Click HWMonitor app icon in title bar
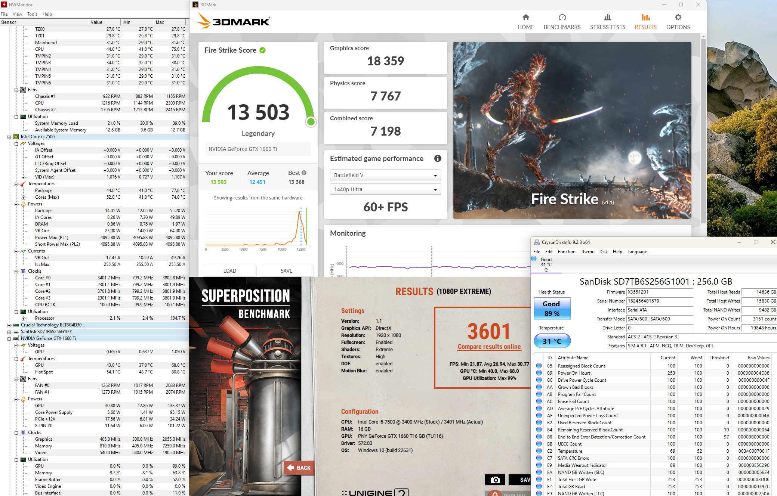Screen dimensions: 777x496 pyautogui.click(x=4, y=4)
